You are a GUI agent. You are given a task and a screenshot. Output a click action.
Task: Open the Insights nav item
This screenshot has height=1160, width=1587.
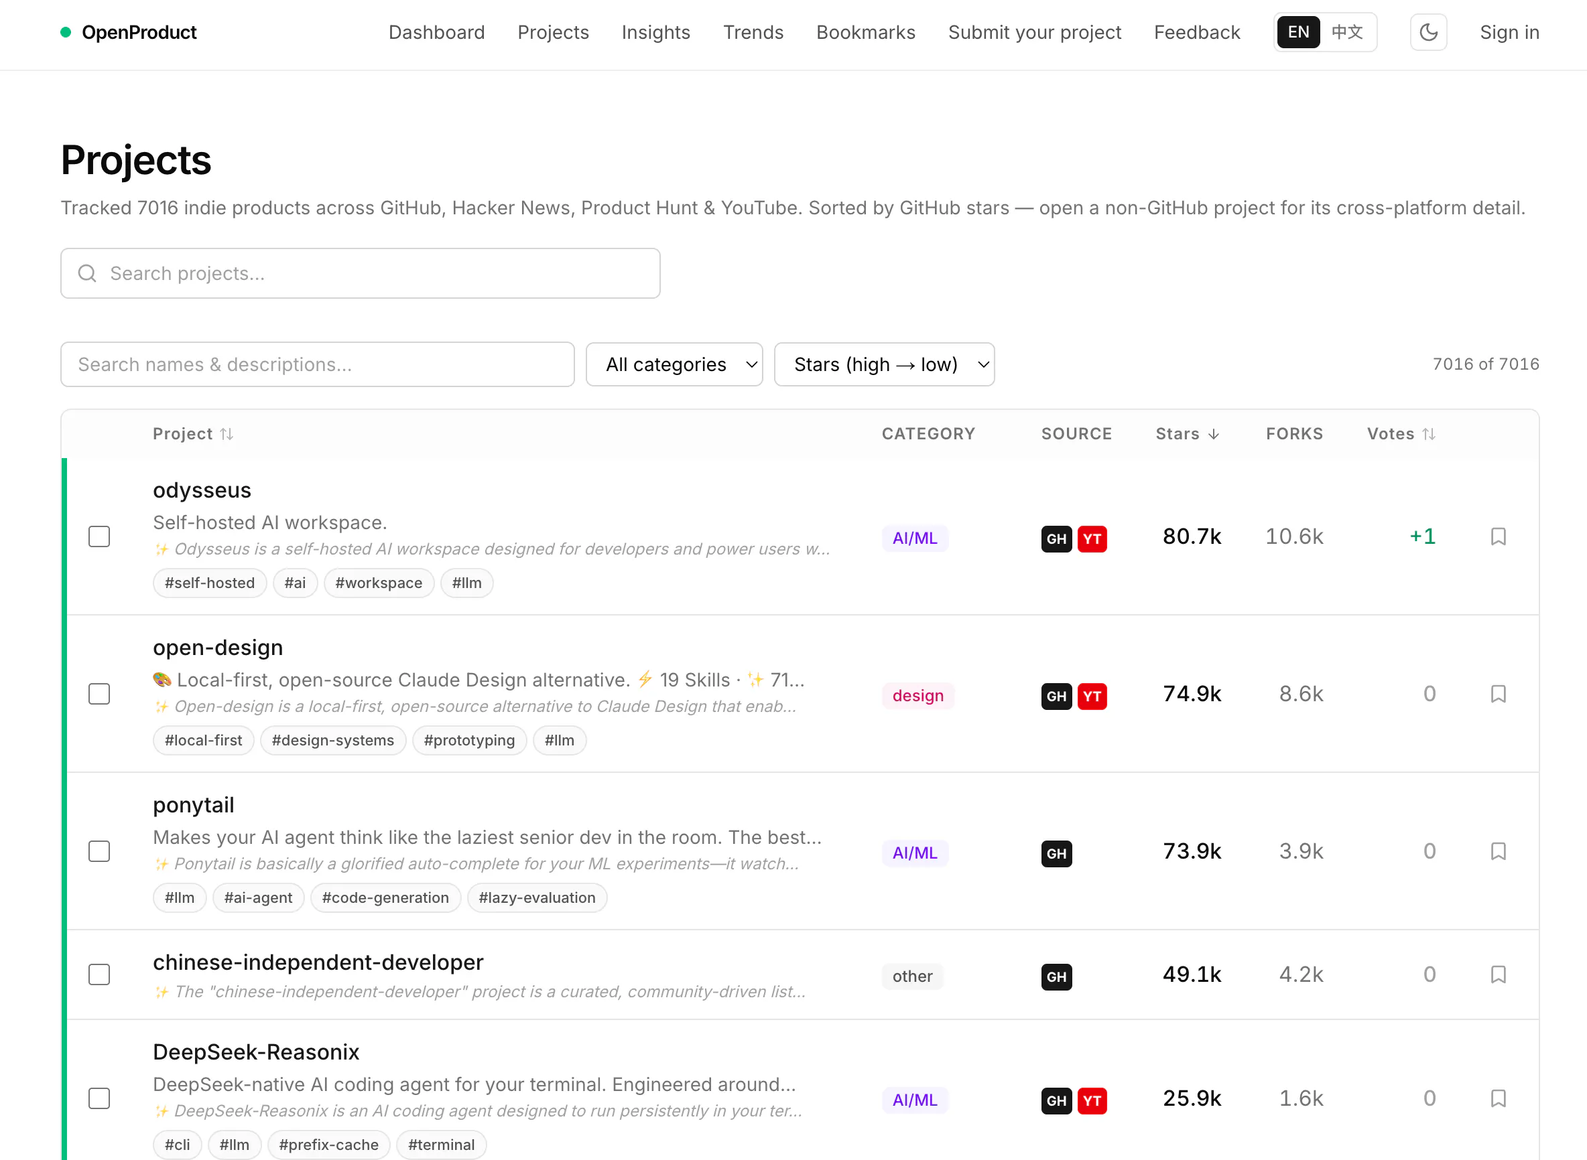click(x=655, y=32)
